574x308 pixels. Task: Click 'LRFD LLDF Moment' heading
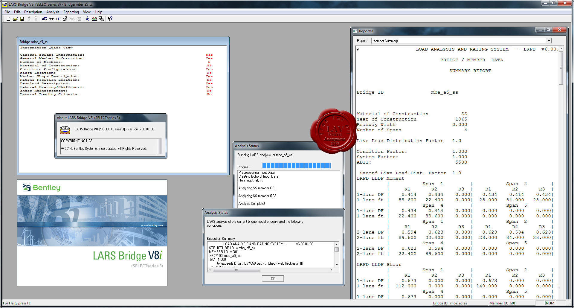pos(380,179)
